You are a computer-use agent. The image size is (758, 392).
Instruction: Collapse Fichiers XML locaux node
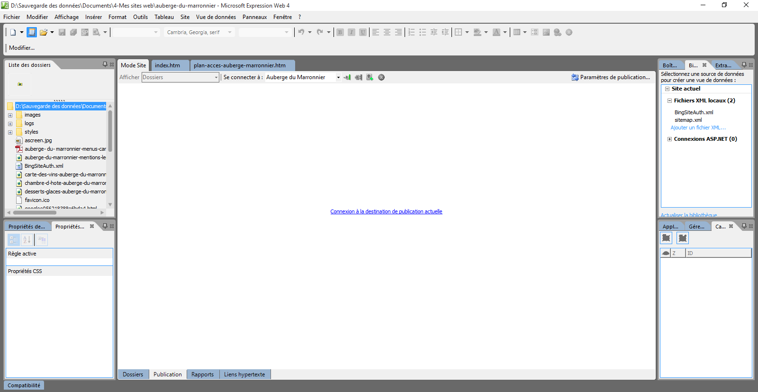point(669,100)
